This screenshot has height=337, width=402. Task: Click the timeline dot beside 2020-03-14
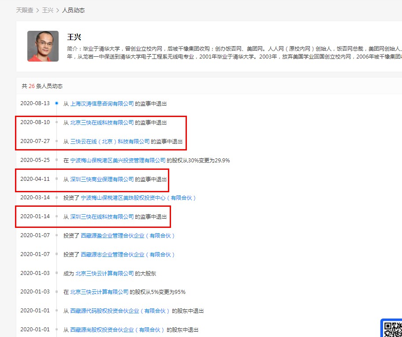tap(57, 197)
